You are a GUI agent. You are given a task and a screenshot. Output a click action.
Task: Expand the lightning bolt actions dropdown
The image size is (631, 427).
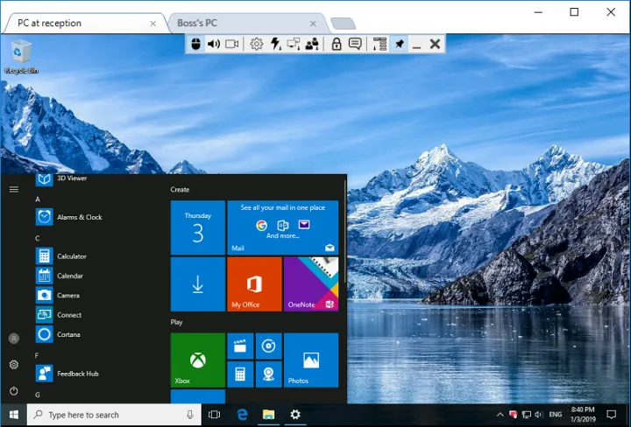click(275, 44)
